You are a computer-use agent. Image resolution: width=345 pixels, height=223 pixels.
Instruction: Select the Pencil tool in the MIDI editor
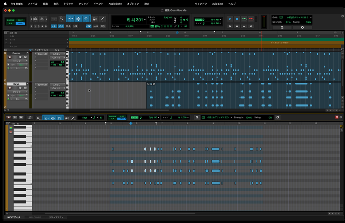[x=73, y=118]
